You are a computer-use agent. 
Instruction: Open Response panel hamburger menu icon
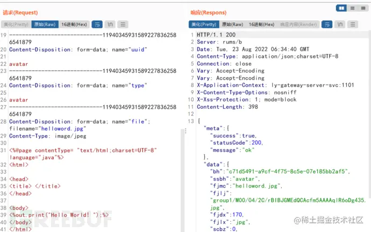[353, 24]
